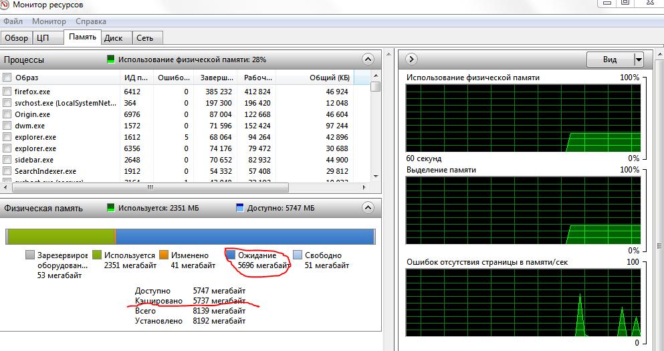Click the green 'Используется: 2351 МБ' indicator icon
Viewport: 664px width, 351px height.
coord(110,208)
